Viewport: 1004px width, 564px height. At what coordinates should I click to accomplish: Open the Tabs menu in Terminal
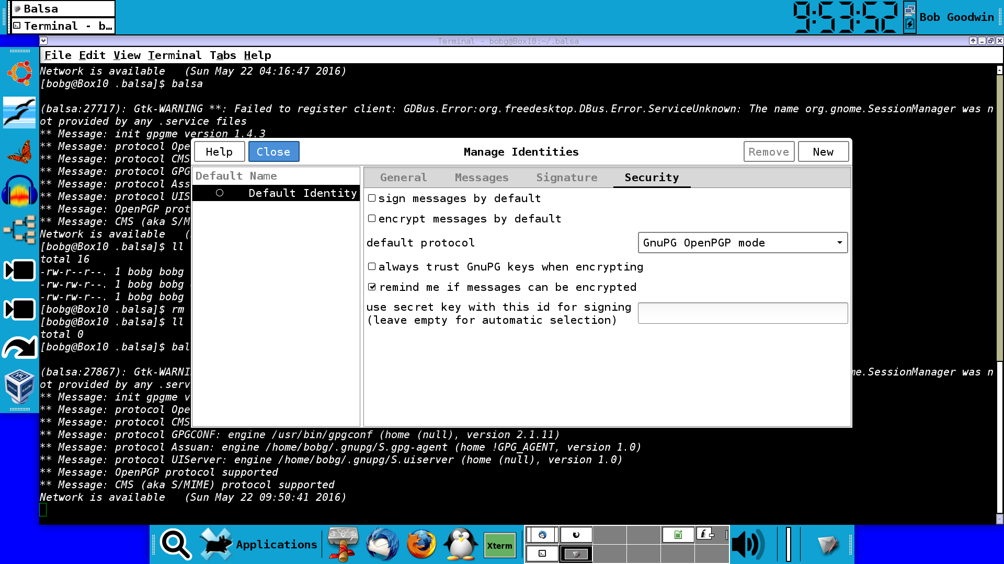[222, 55]
